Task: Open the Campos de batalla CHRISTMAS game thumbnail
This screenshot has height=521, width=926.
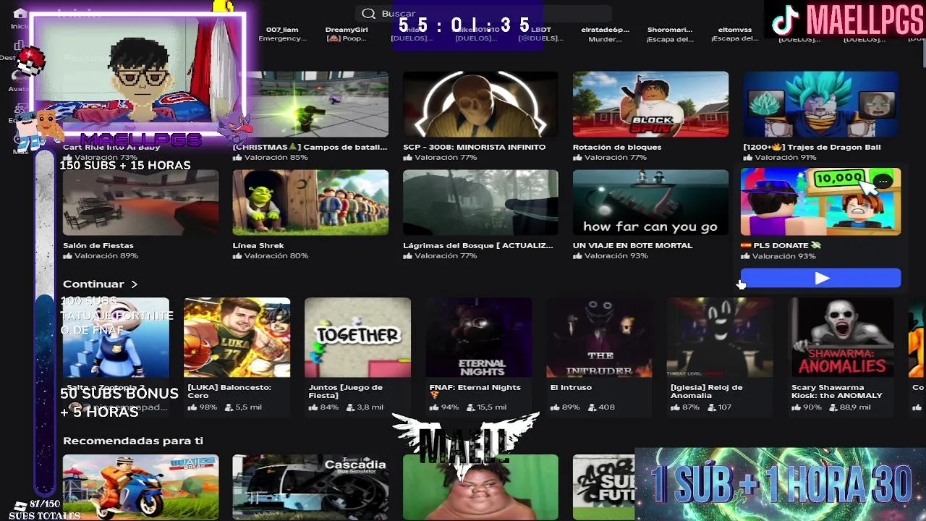Action: (310, 104)
